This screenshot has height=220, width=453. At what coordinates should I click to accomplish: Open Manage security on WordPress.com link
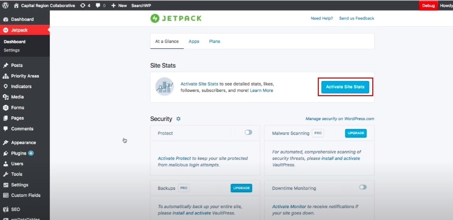tap(340, 119)
